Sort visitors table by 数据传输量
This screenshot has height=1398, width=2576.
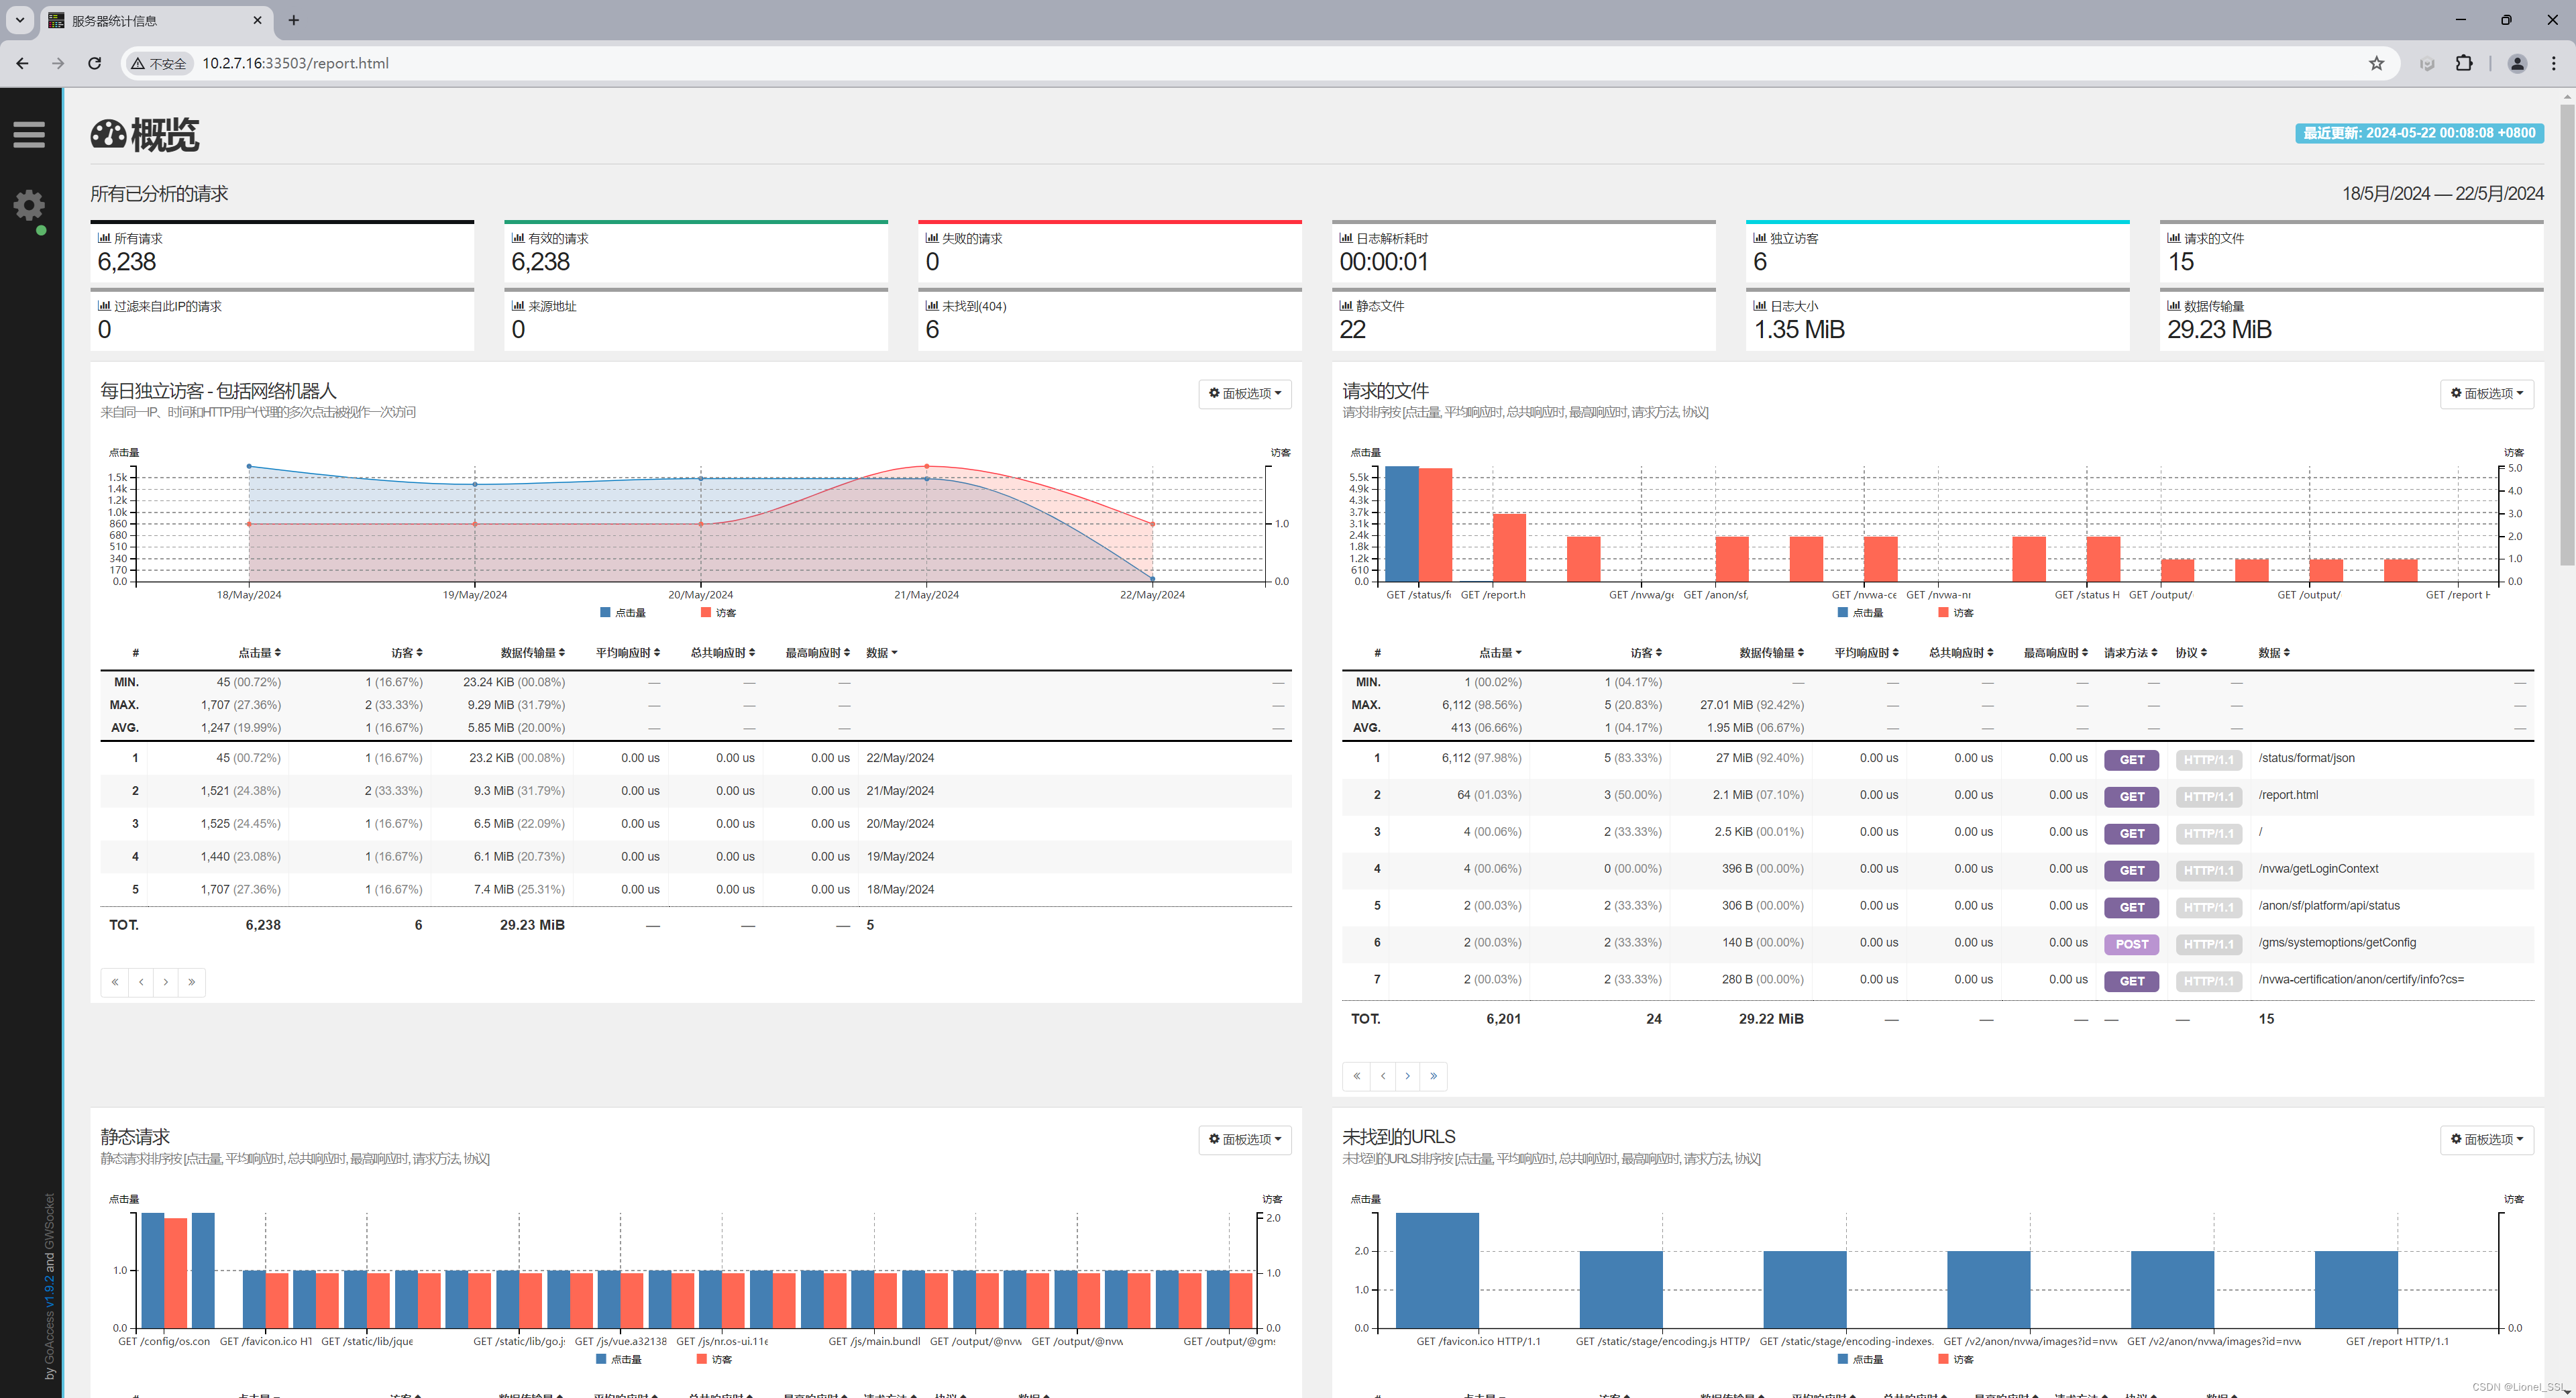pyautogui.click(x=533, y=653)
